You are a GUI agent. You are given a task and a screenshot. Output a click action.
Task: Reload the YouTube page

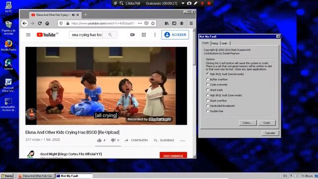point(40,23)
